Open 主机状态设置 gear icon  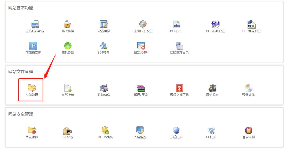pos(143,24)
